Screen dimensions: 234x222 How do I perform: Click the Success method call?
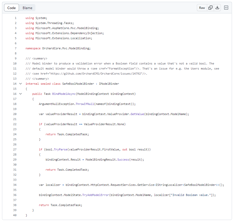click(123, 160)
